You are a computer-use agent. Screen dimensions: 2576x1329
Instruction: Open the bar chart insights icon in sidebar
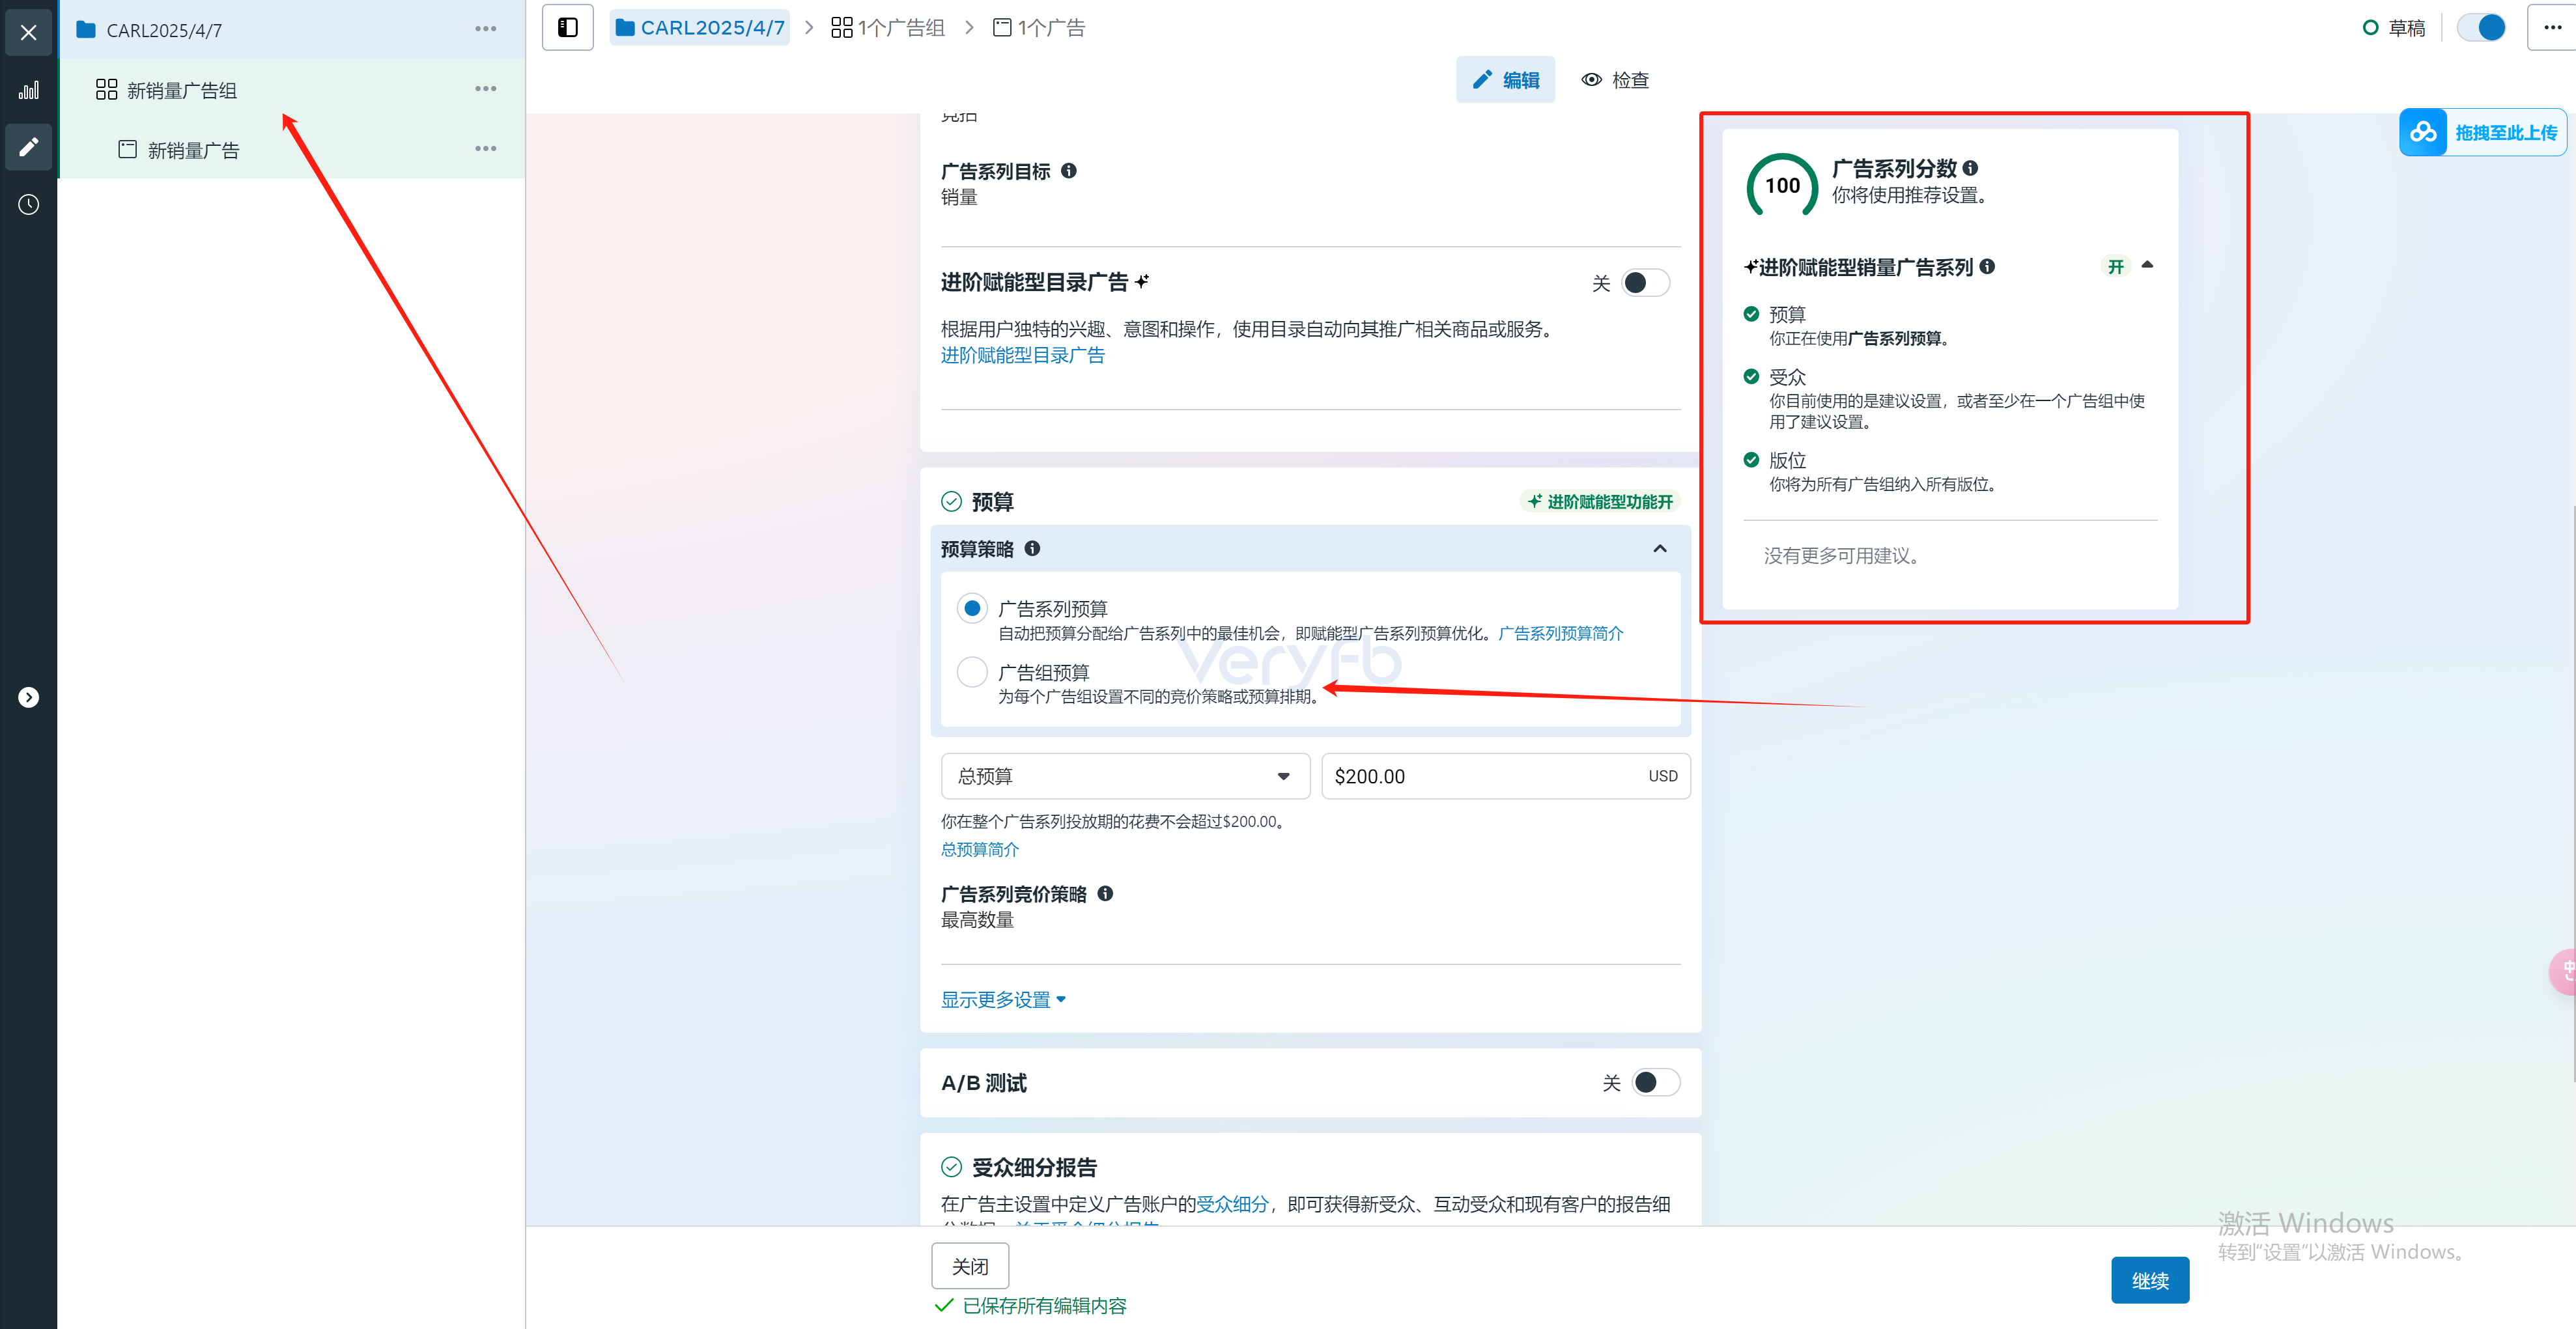tap(28, 90)
